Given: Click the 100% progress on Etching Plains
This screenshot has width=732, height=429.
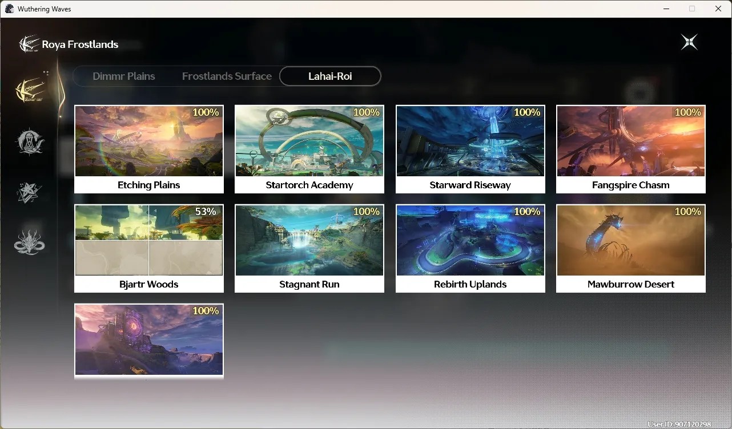Looking at the screenshot, I should pos(206,112).
